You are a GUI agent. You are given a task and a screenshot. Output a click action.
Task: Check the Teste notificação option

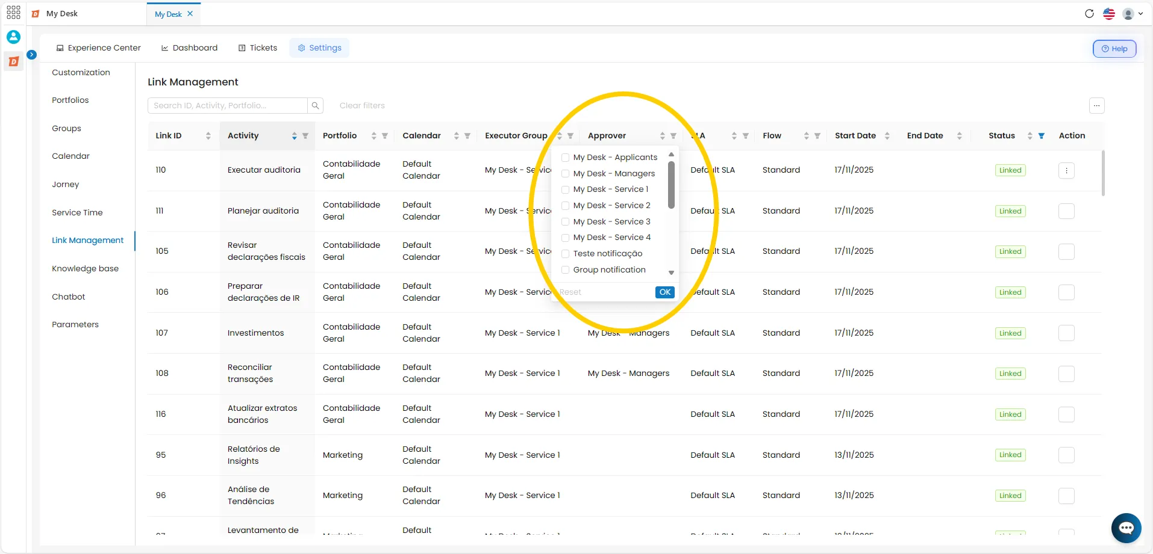565,254
